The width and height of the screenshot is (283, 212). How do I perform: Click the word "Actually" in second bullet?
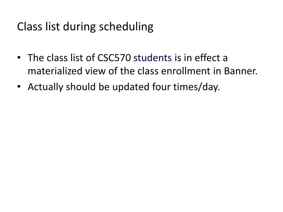point(45,87)
